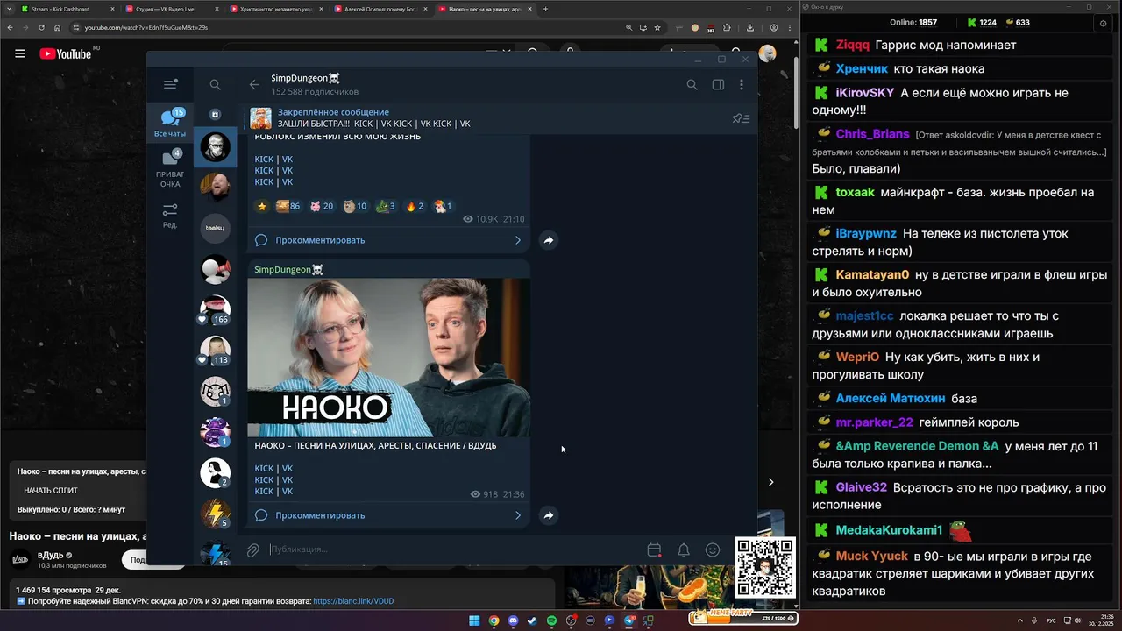Open Telegram from the taskbar
Viewport: 1122px width, 631px height.
tap(629, 620)
